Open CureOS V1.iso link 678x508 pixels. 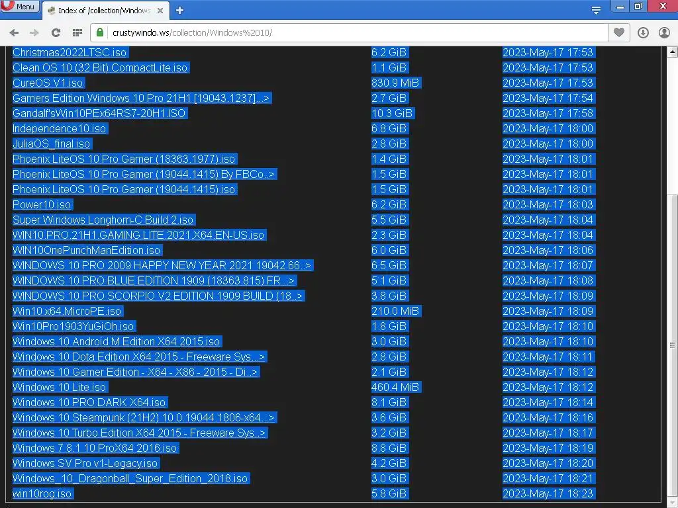tap(48, 83)
